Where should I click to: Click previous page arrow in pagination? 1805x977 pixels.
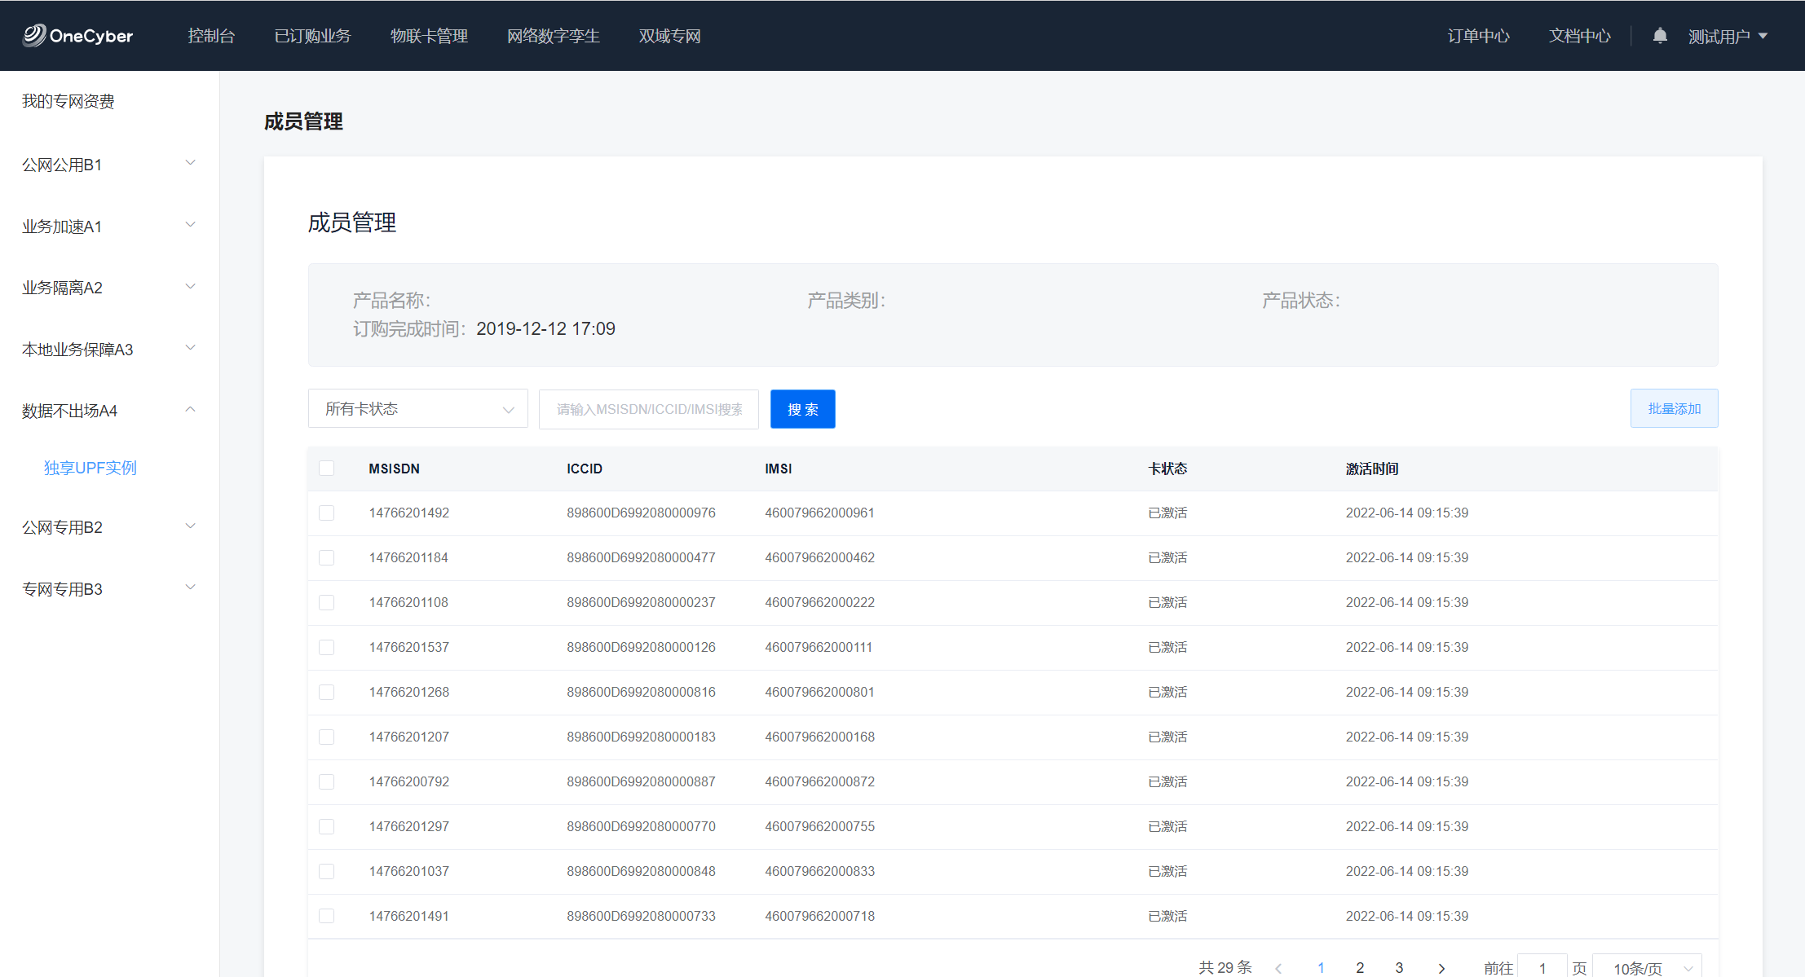coord(1278,967)
